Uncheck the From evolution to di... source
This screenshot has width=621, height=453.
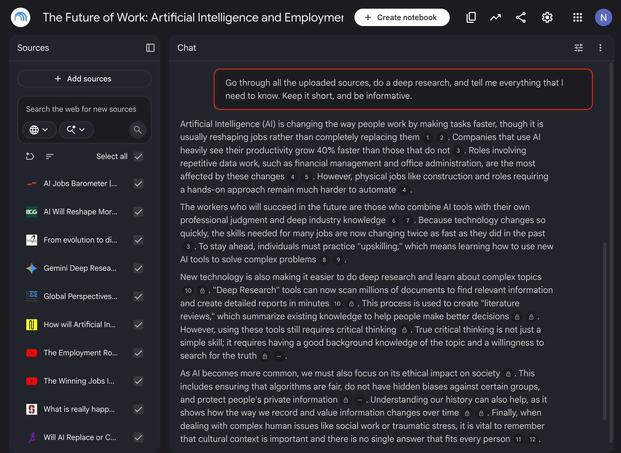[x=138, y=240]
